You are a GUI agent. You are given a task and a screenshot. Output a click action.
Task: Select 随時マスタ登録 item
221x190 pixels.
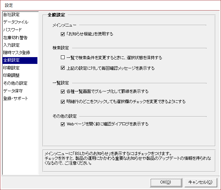pyautogui.click(x=17, y=53)
